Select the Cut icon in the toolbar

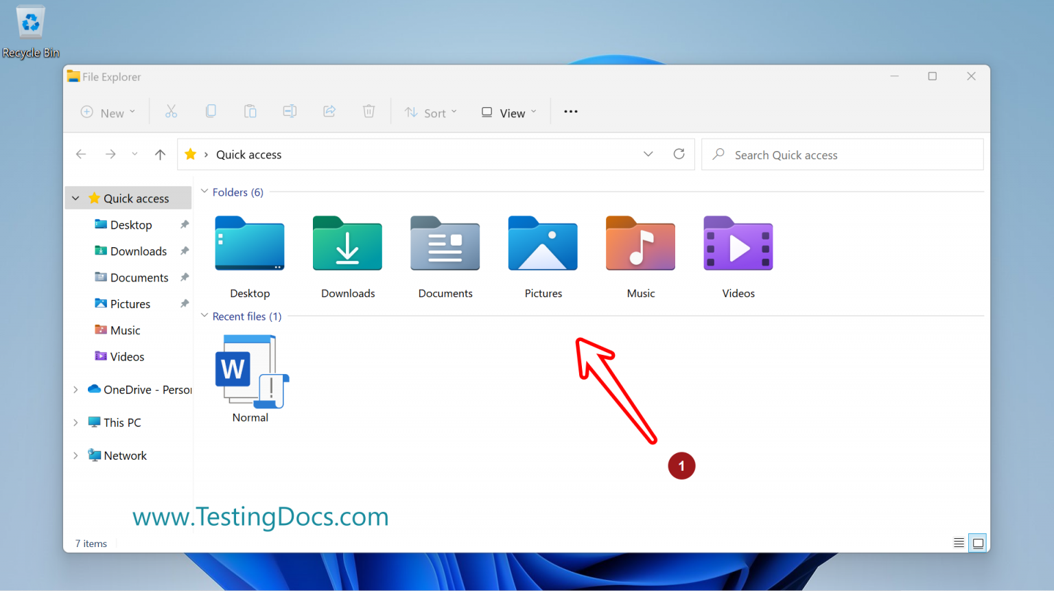171,111
